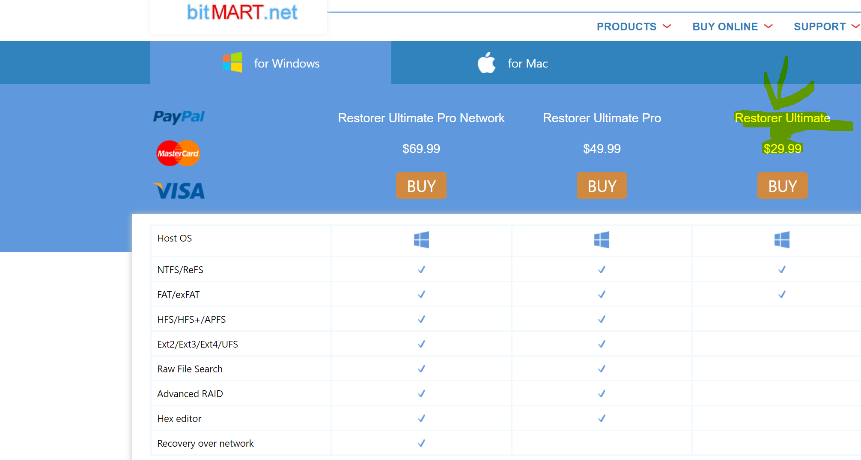Click Ext2/Ext3/Ext4/UFS checkmark under Pro Network
The image size is (861, 460).
click(421, 344)
